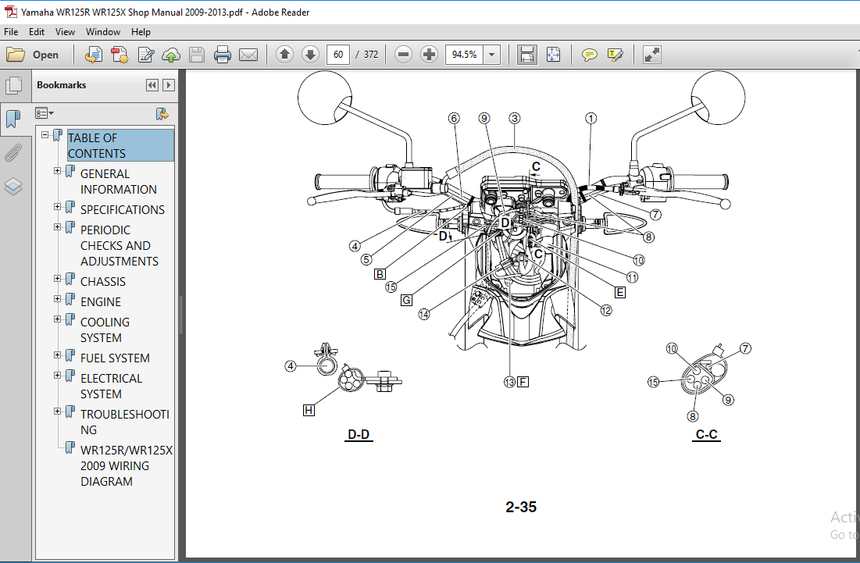Expand the FUEL SYSTEM bookmark
Screen dimensions: 860x563
click(x=57, y=355)
